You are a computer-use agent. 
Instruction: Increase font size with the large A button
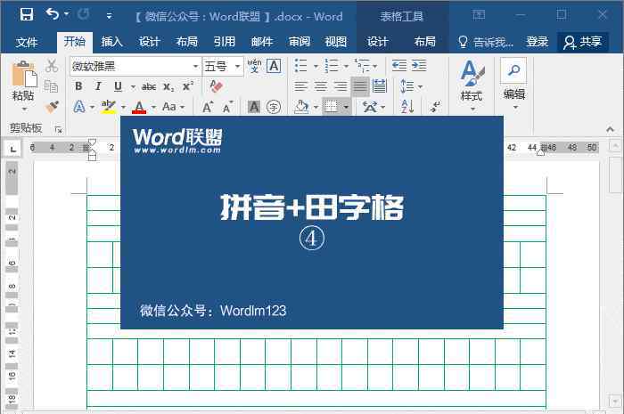pos(208,107)
